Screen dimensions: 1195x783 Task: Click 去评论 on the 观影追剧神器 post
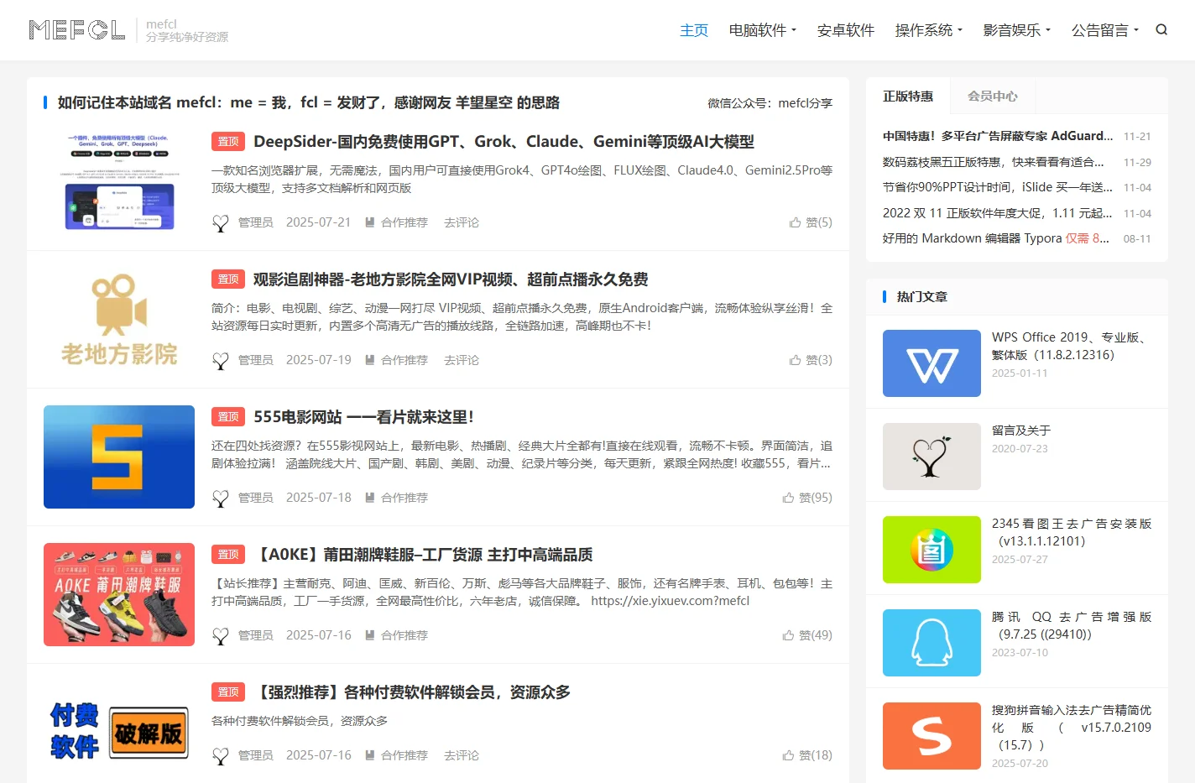point(462,360)
